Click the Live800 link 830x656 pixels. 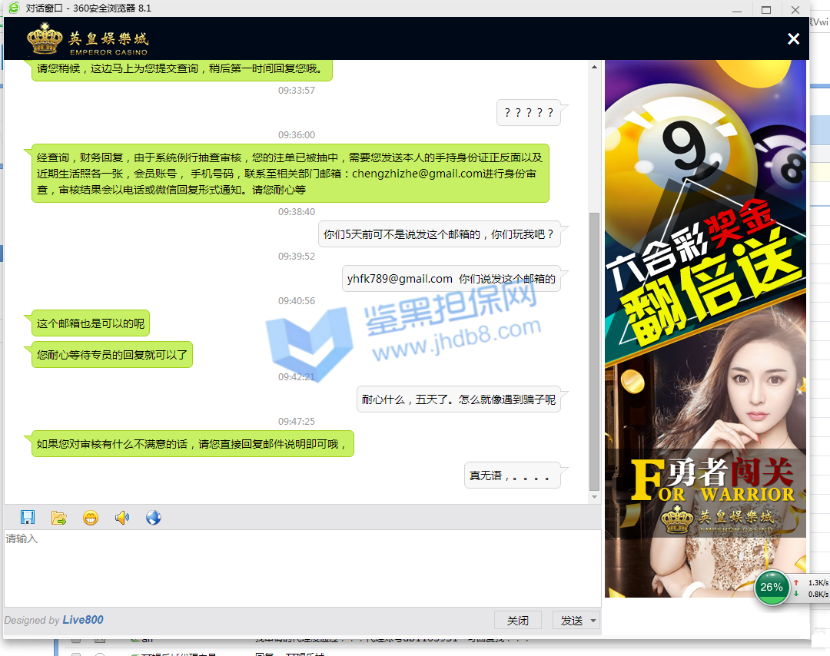[x=83, y=620]
